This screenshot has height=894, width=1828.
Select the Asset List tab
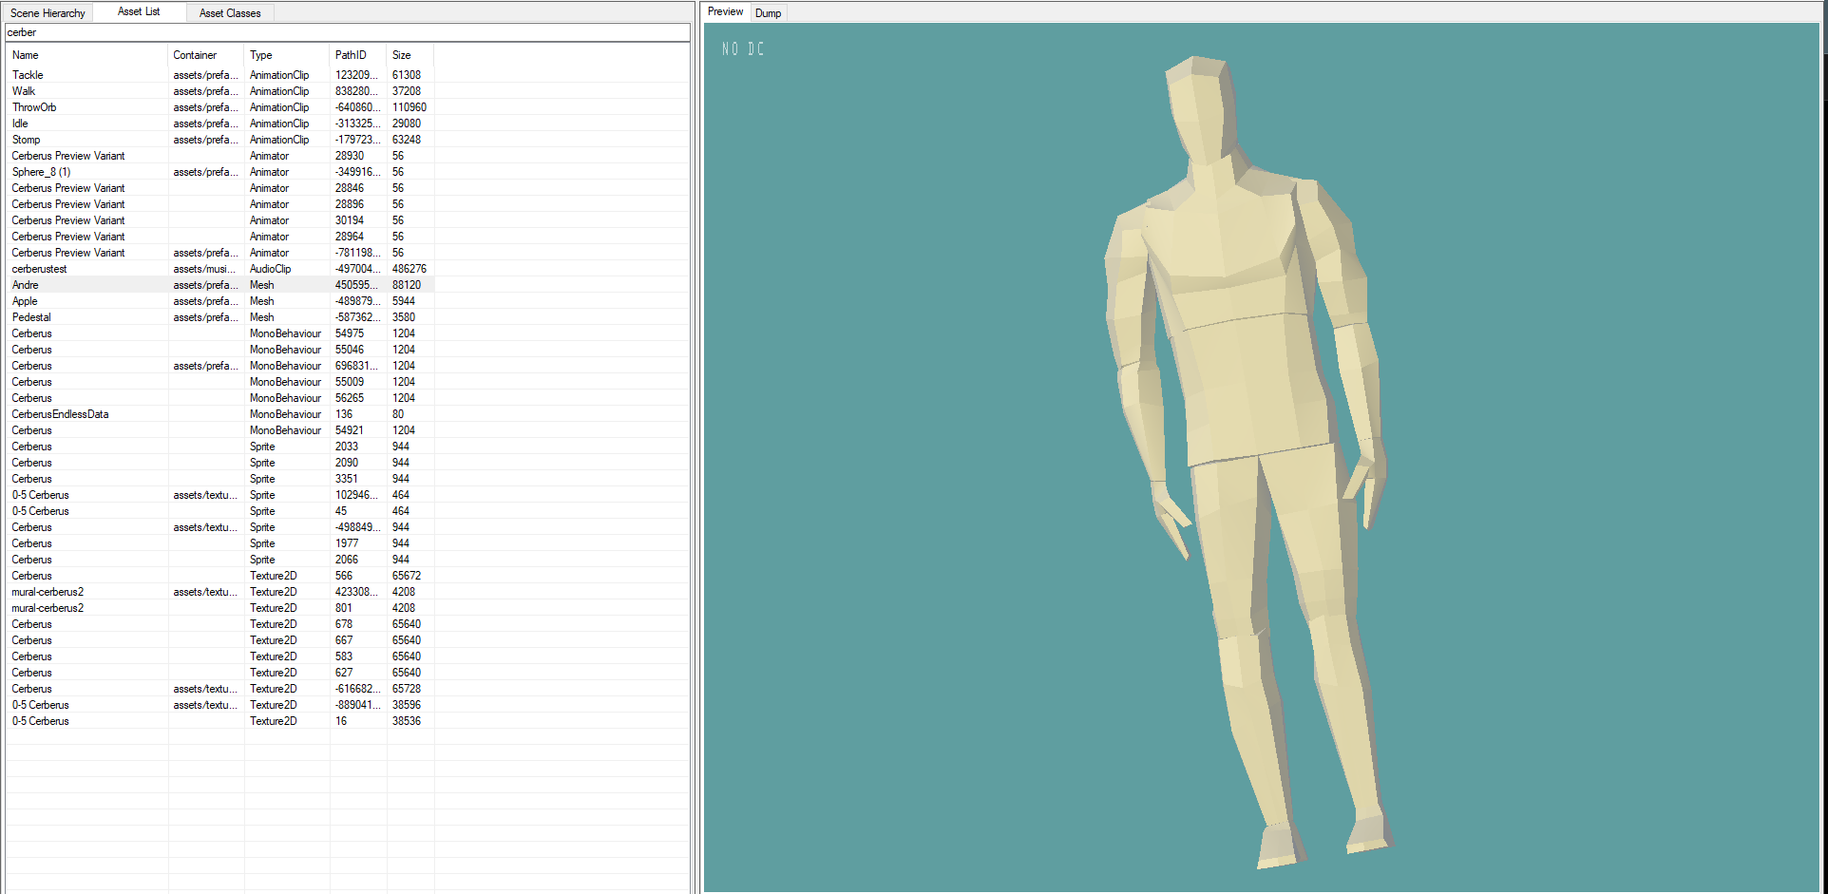[x=139, y=11]
